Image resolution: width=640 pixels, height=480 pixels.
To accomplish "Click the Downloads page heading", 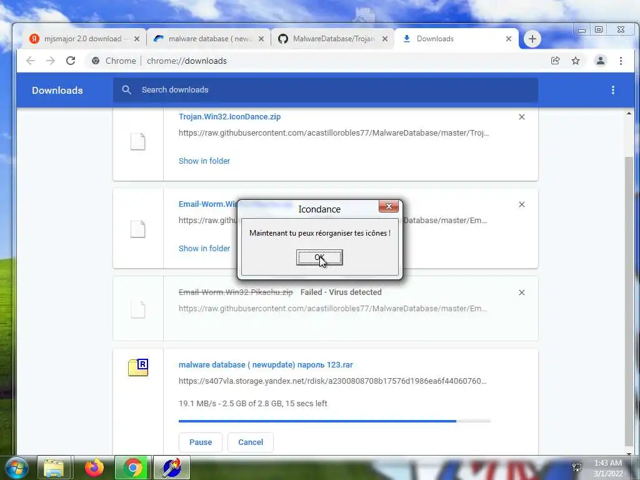I will point(57,90).
